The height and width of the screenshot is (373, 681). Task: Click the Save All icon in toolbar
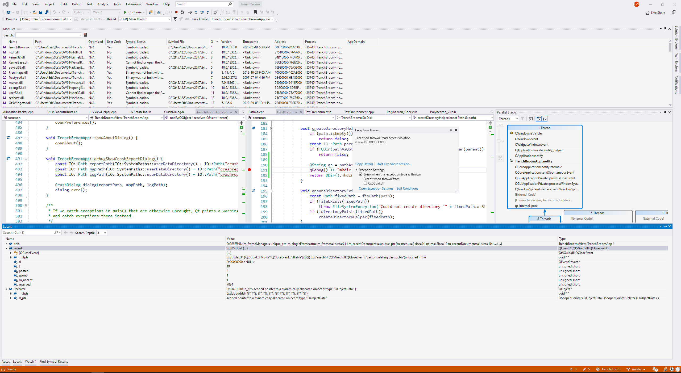[47, 12]
